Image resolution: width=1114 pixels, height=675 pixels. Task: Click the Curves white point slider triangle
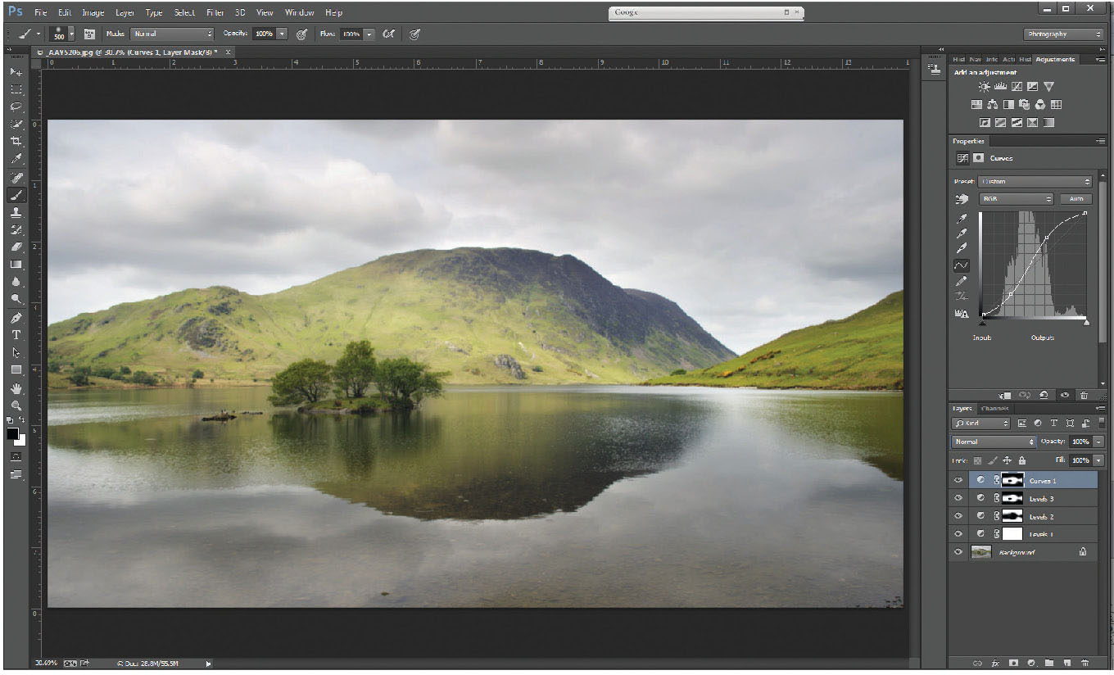[1087, 323]
